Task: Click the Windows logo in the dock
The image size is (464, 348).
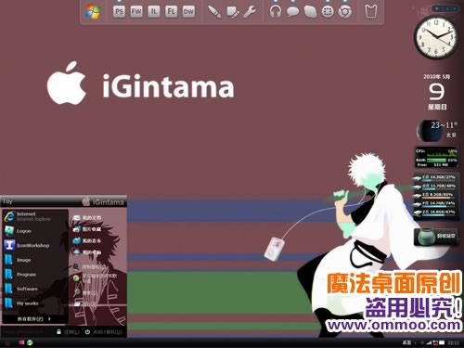Action: click(93, 12)
